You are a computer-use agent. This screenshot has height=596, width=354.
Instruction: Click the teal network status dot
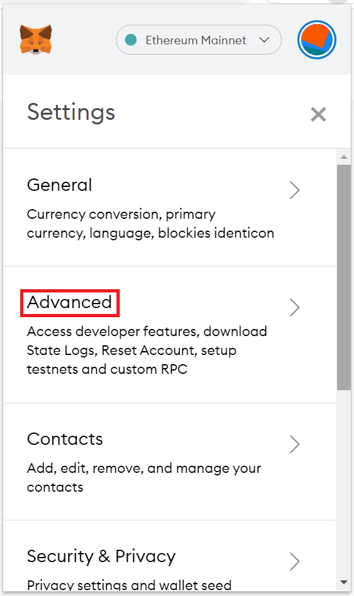click(x=131, y=40)
